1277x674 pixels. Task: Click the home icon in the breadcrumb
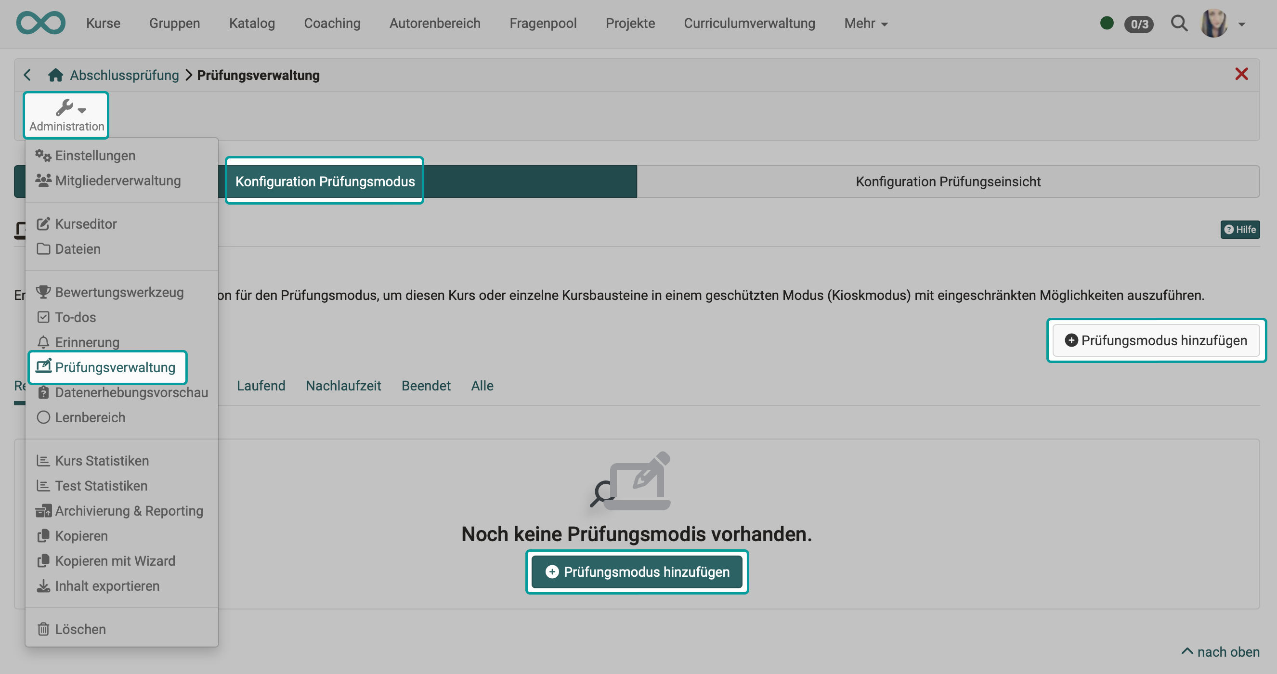(55, 74)
